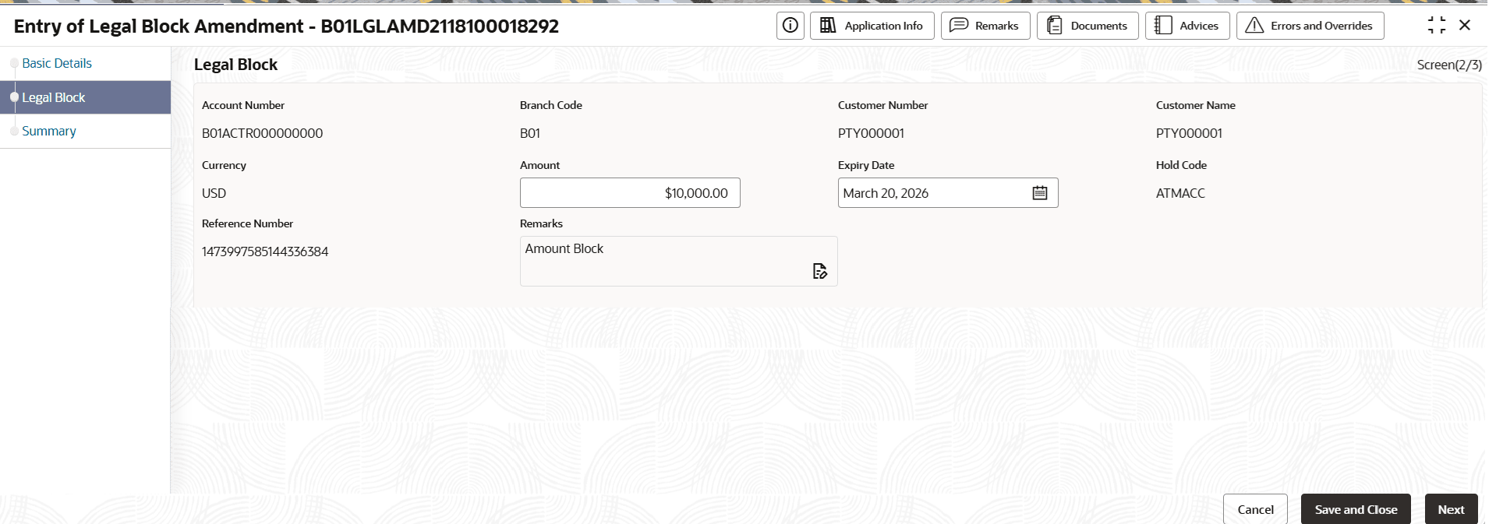Click the Expiry Date text field
The height and width of the screenshot is (524, 1503).
point(932,193)
